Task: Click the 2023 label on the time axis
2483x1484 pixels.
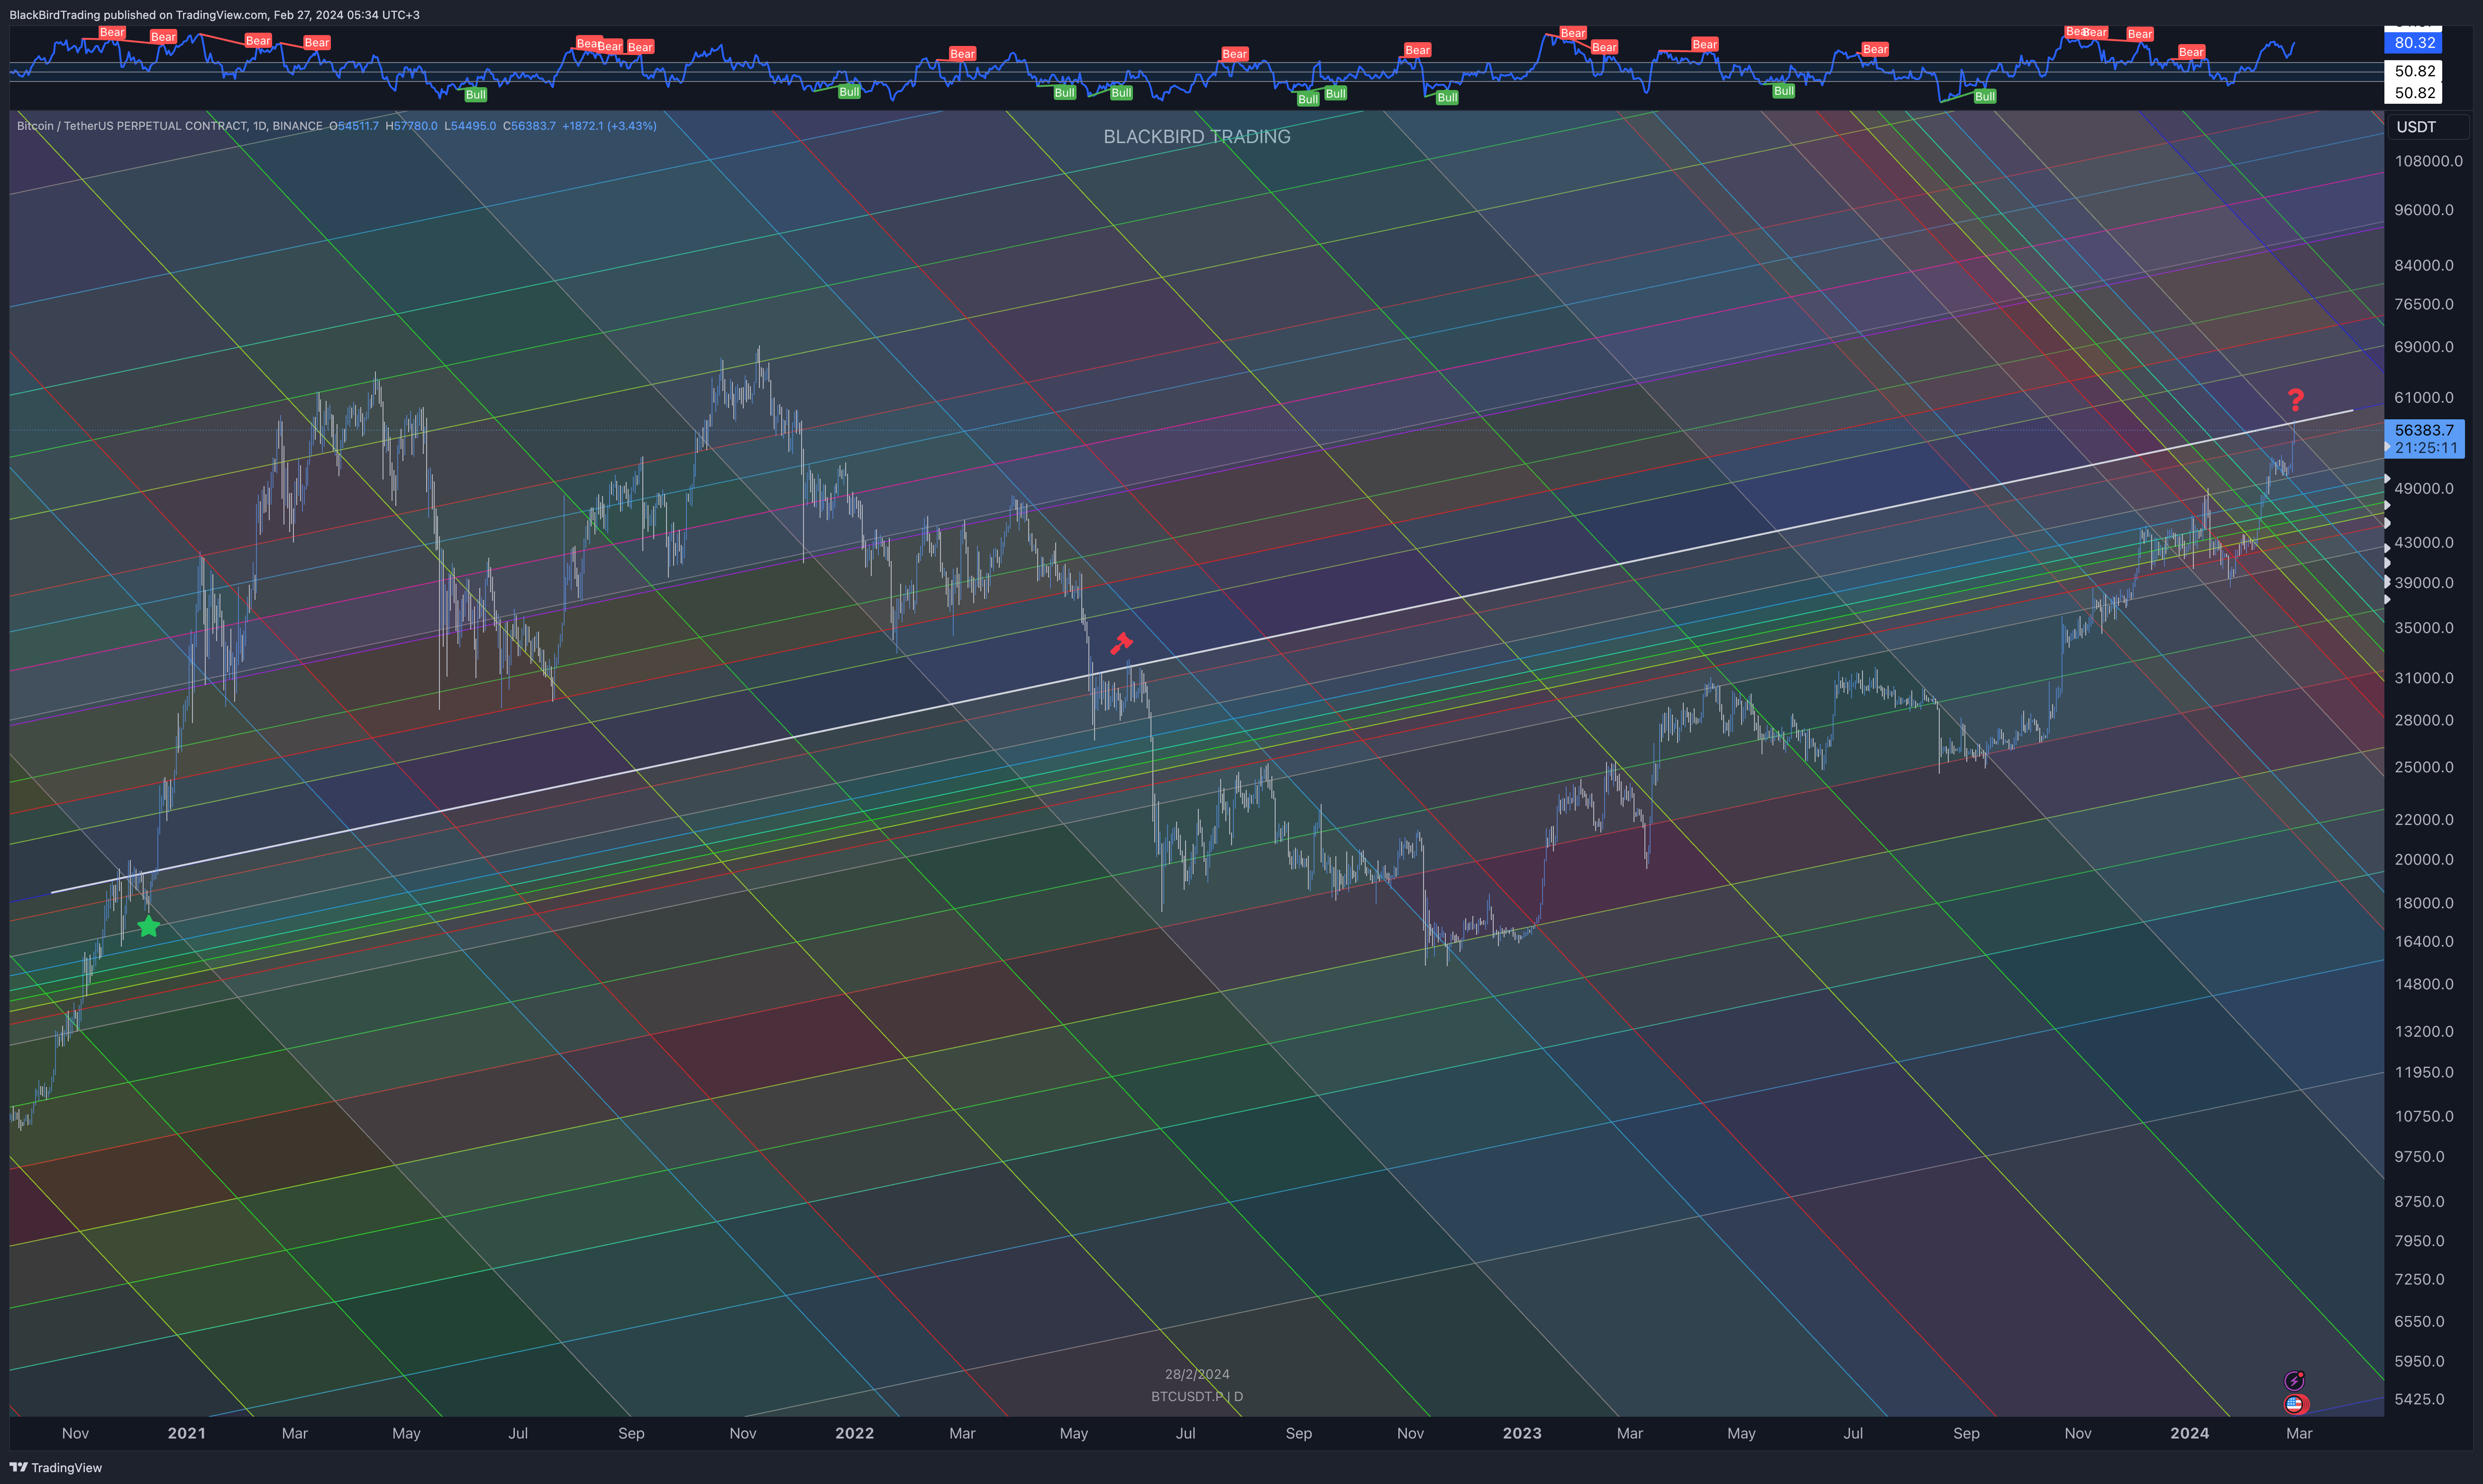Action: 1522,1433
